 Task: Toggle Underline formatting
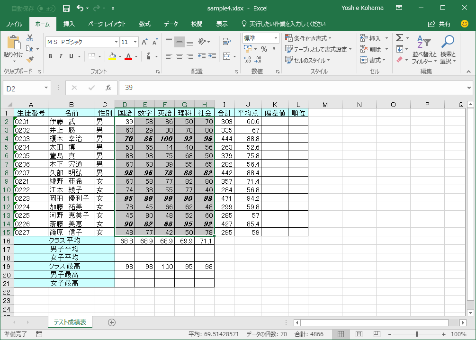(72, 56)
